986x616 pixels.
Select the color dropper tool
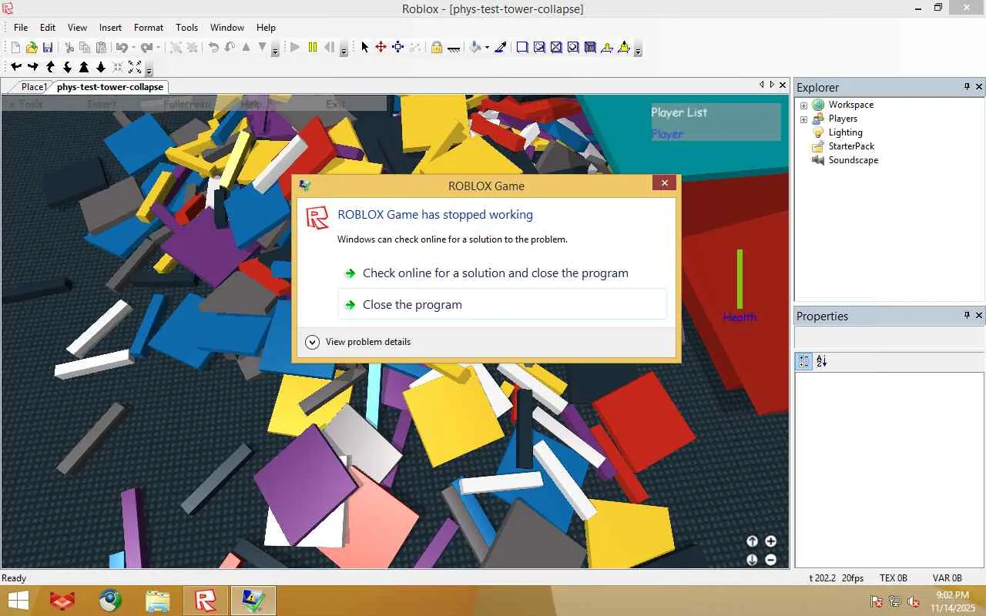click(501, 47)
